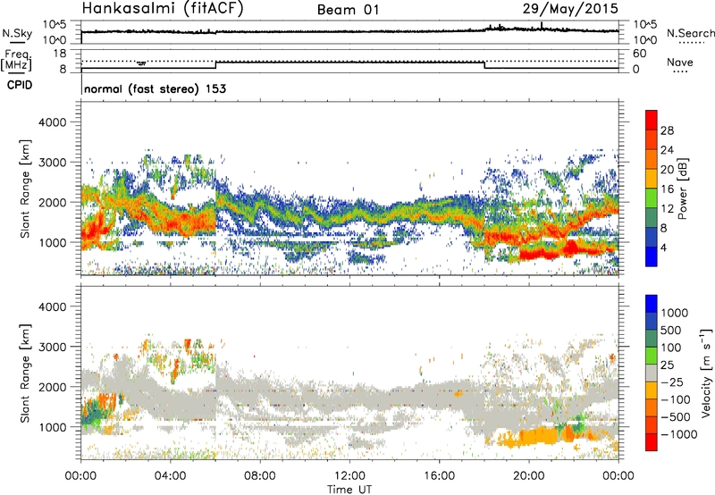Click the 08:00 time axis label
The width and height of the screenshot is (715, 495).
pos(259,476)
